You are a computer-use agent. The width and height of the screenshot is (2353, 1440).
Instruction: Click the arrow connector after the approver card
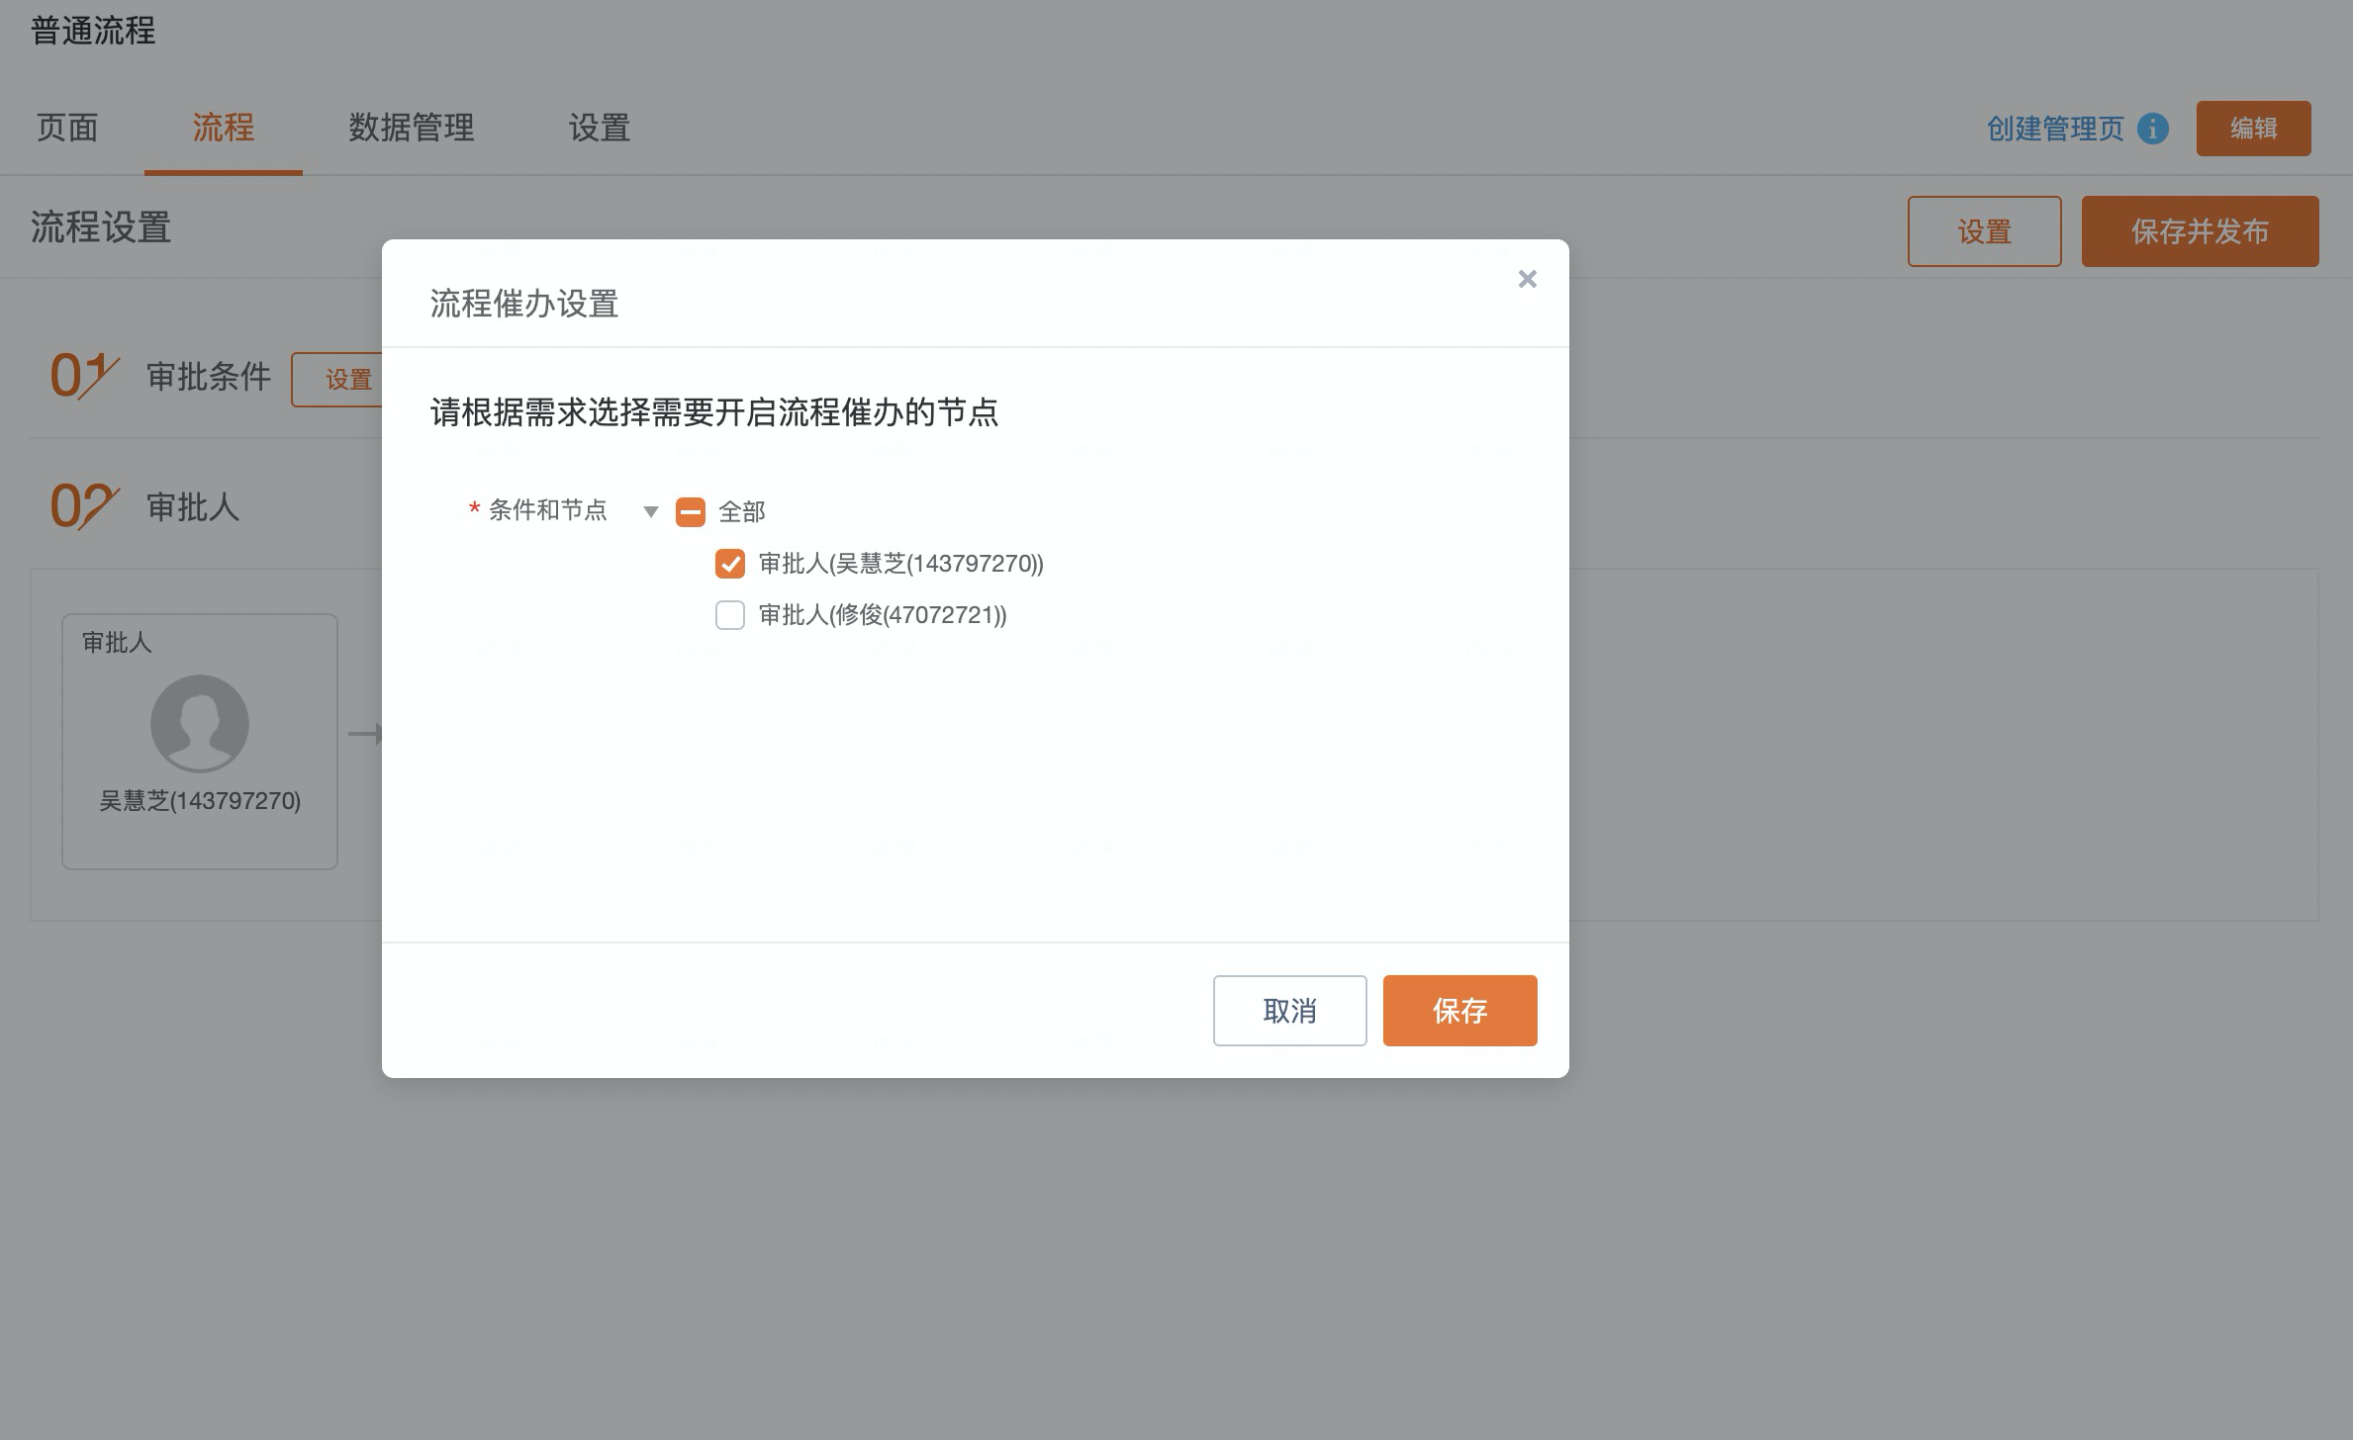365,733
